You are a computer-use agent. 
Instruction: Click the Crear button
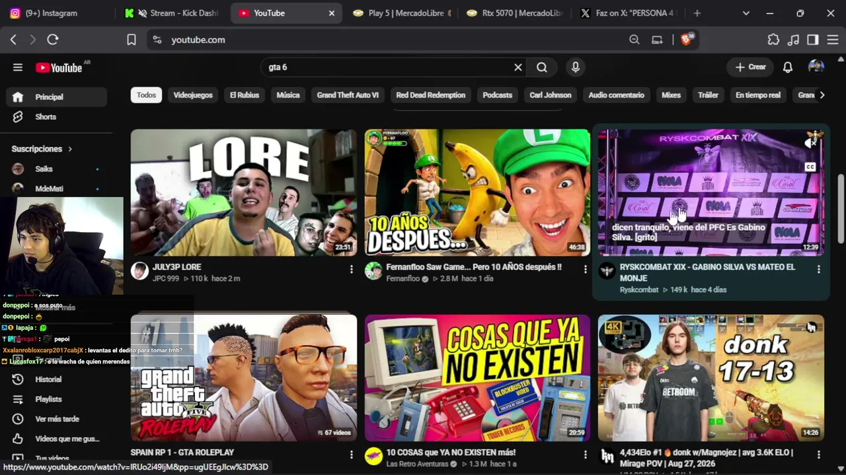pyautogui.click(x=750, y=67)
